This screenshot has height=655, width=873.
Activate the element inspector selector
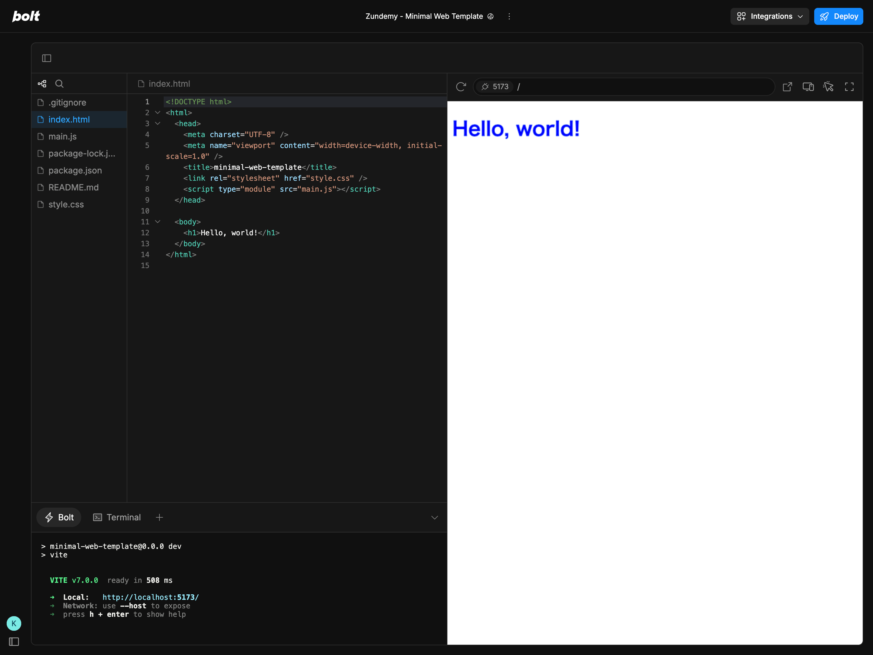click(x=828, y=86)
